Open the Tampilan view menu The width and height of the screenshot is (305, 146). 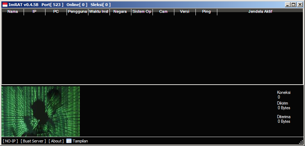coord(77,141)
